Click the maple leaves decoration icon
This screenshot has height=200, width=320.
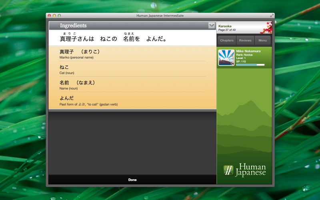[266, 28]
